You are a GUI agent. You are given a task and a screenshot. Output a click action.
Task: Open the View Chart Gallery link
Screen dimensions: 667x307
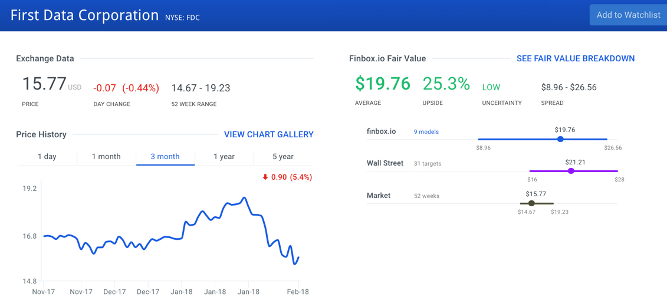pos(268,134)
